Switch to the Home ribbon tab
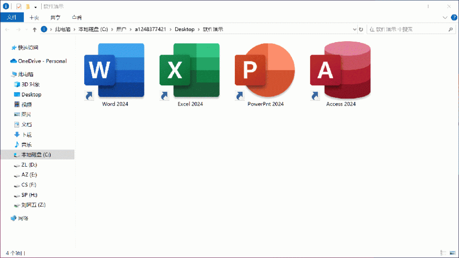The width and height of the screenshot is (459, 258). click(34, 17)
